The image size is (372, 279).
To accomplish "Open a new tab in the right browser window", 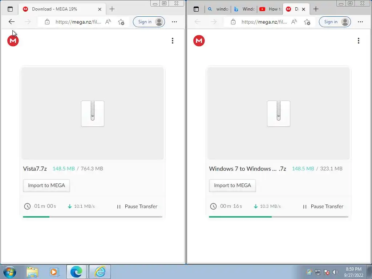I will click(x=316, y=9).
